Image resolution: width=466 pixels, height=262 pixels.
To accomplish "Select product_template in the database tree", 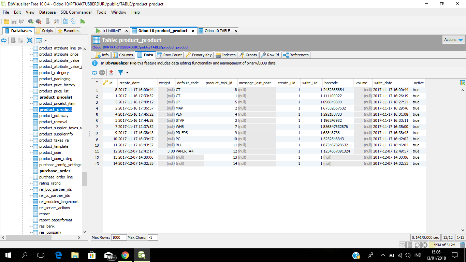I will tap(54, 146).
